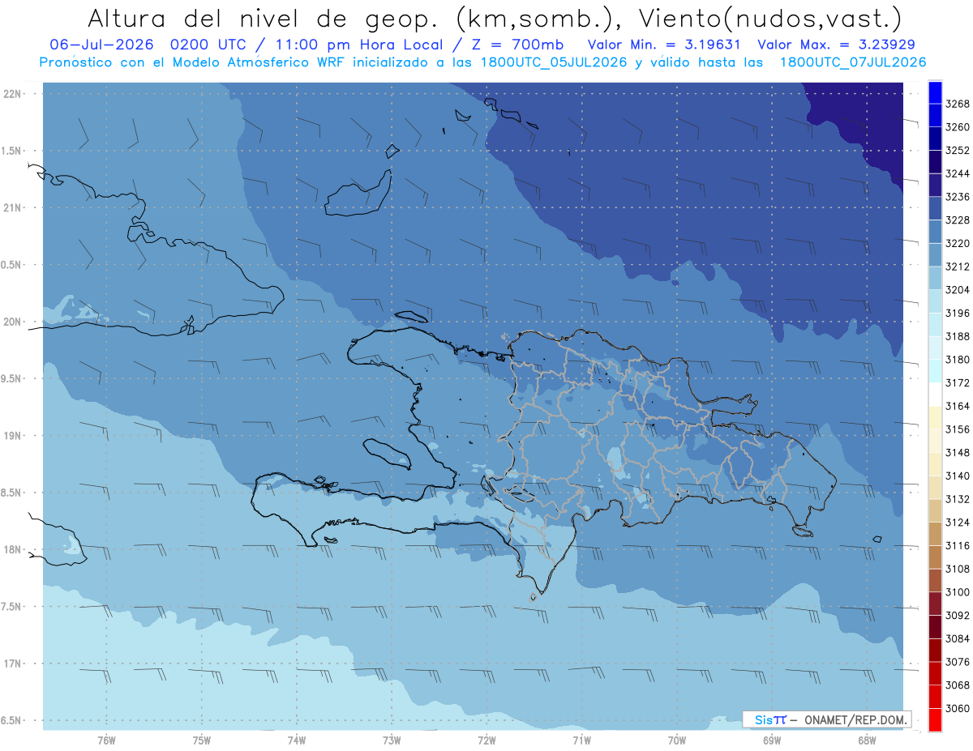Viewport: 973px width, 751px height.
Task: Click the 'ONAMET/REP.DOM.' credit label
Action: pos(856,719)
